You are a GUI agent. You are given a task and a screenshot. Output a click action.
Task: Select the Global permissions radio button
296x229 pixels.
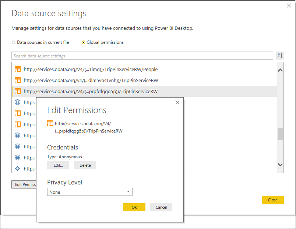84,42
